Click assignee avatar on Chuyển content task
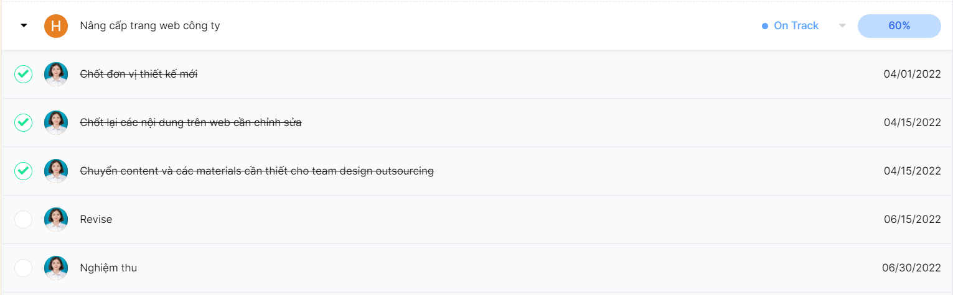Screen dimensions: 953x295 pos(56,171)
